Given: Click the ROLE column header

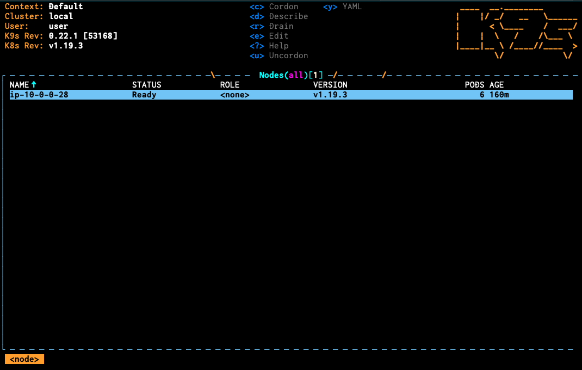Looking at the screenshot, I should click(x=230, y=85).
